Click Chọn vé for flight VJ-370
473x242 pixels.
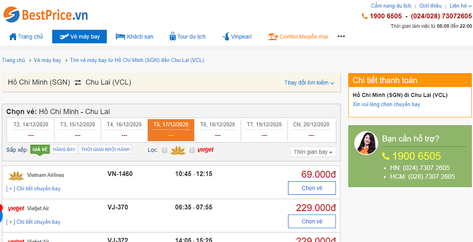coord(312,221)
